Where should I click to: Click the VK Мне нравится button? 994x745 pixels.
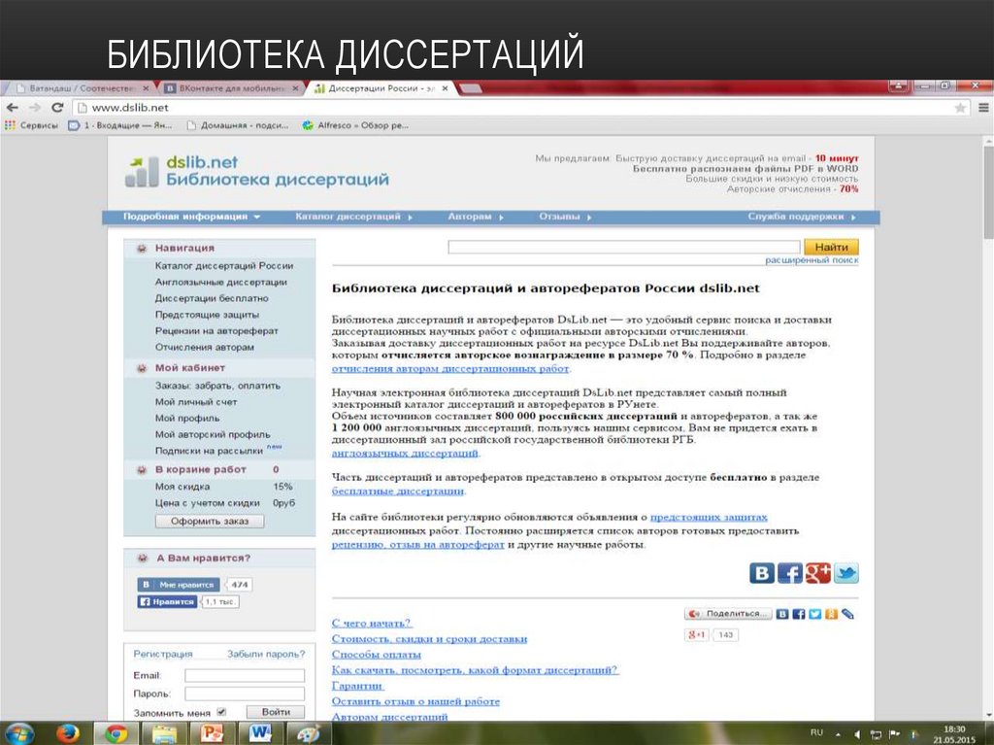[179, 585]
